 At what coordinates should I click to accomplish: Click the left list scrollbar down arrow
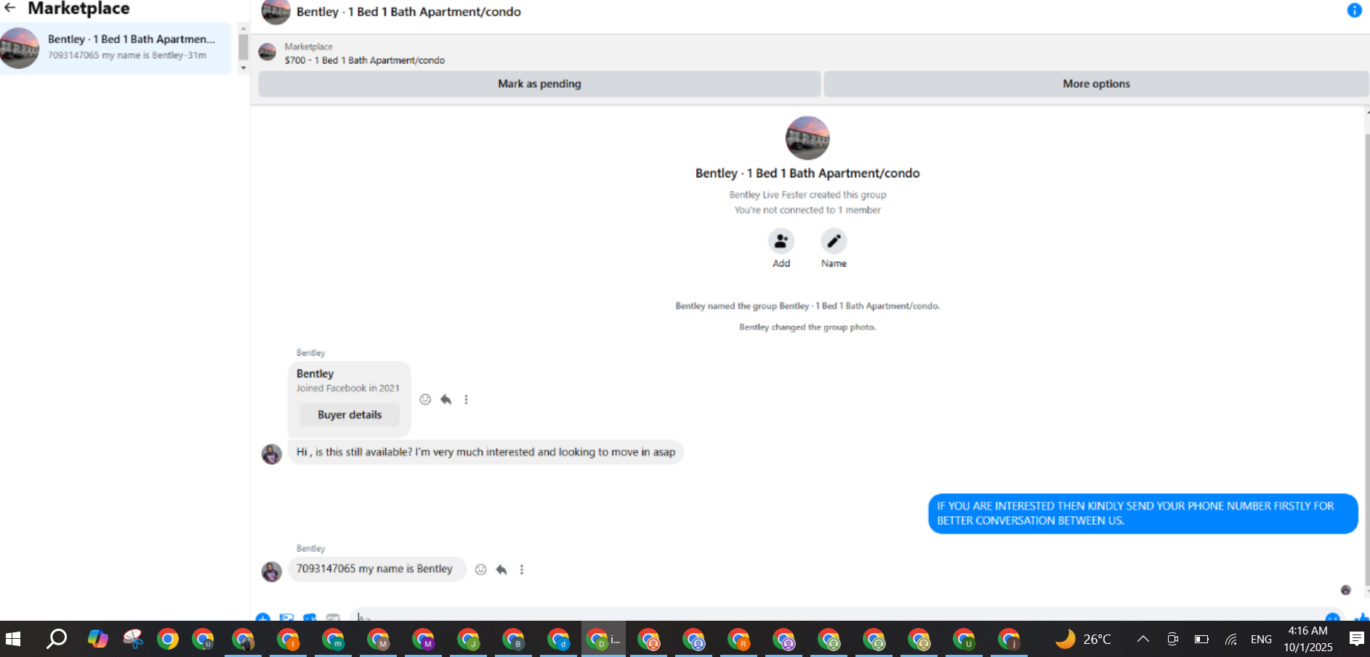pos(243,68)
